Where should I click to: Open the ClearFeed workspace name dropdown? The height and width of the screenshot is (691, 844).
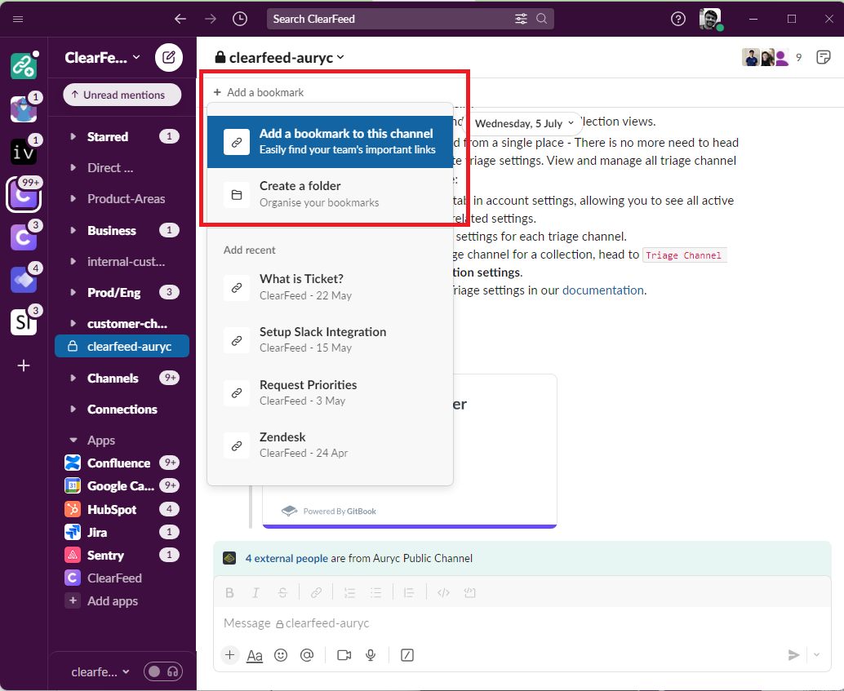pos(102,57)
